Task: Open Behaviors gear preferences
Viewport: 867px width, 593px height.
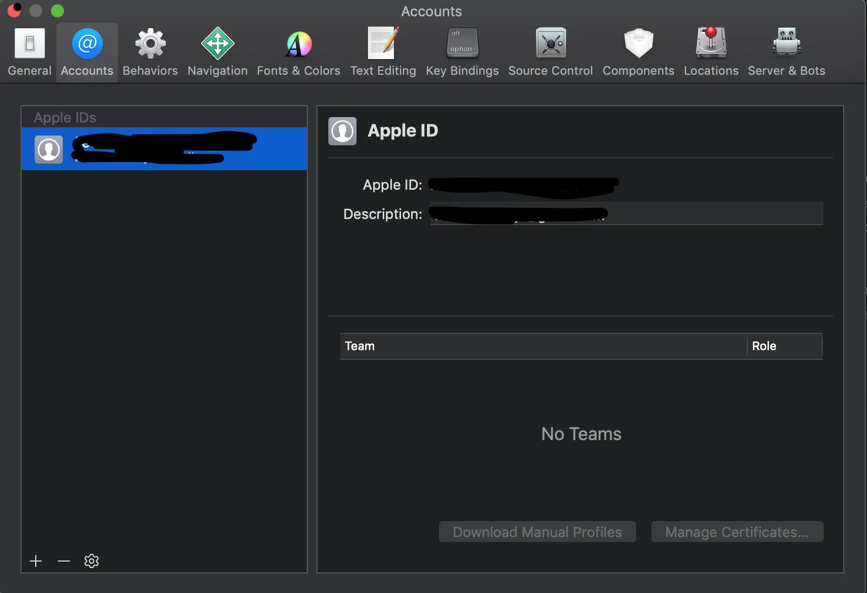Action: [150, 52]
